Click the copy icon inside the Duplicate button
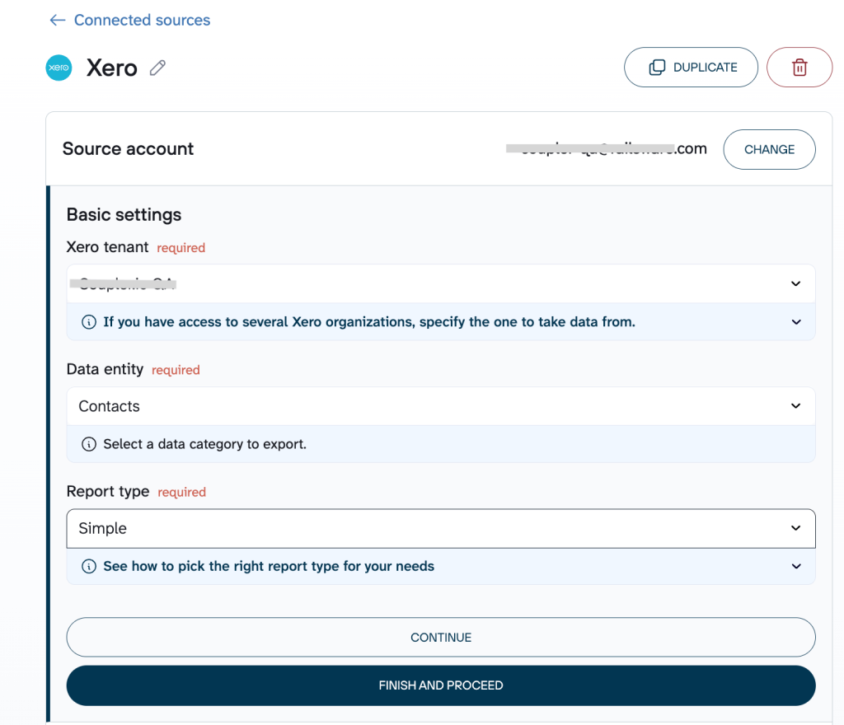844x725 pixels. [657, 67]
